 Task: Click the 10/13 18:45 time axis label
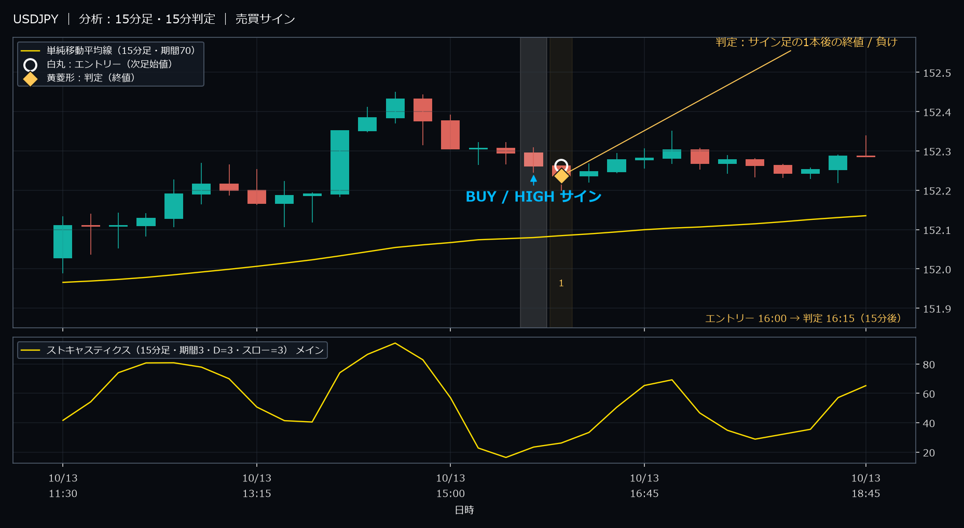(866, 486)
